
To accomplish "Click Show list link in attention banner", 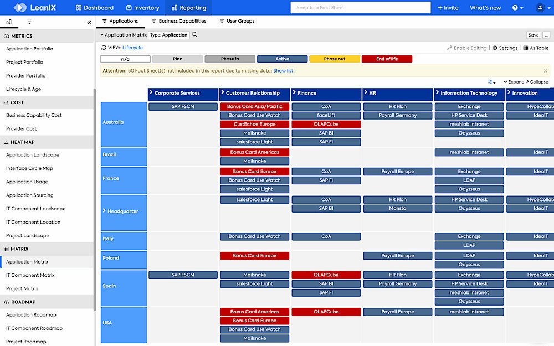I will pyautogui.click(x=283, y=71).
